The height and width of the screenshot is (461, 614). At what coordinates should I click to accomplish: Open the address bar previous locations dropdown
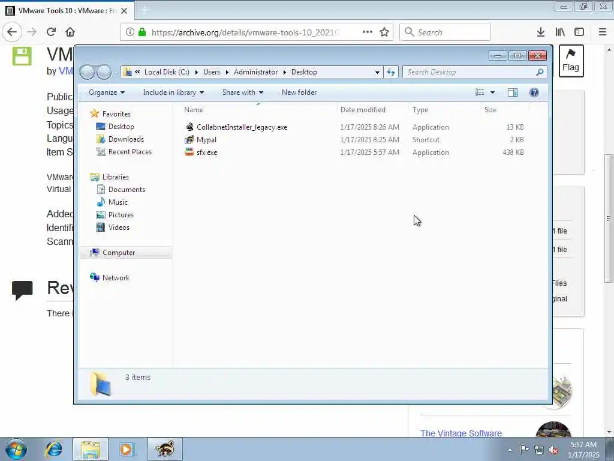click(377, 72)
